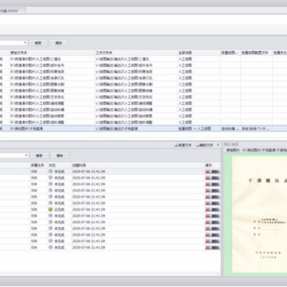Click the green completed status icon
Viewport: 287px width, 287px height.
tap(50, 210)
